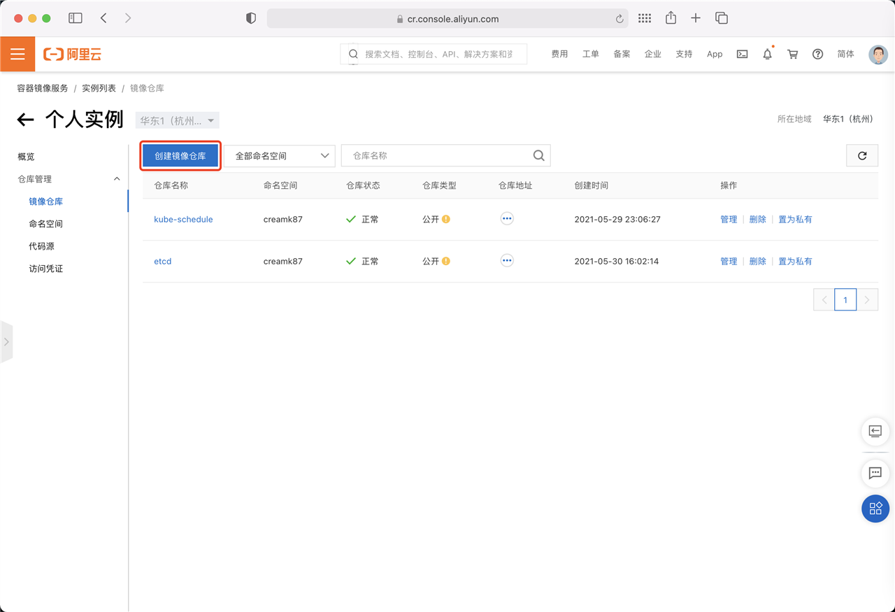Click 删除 for etcd
The height and width of the screenshot is (612, 895).
pos(758,261)
